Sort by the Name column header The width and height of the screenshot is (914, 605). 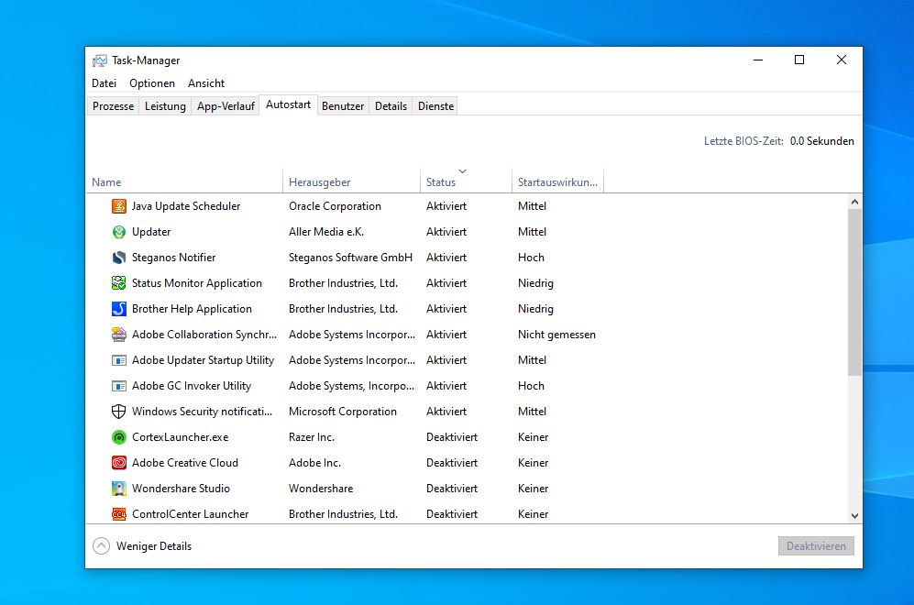pyautogui.click(x=184, y=181)
